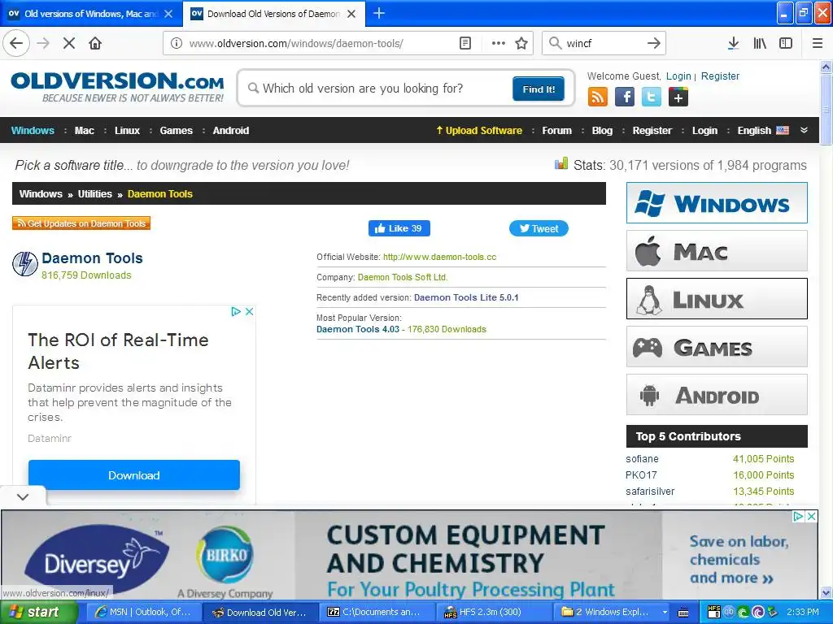Open the Twitter social icon

652,97
